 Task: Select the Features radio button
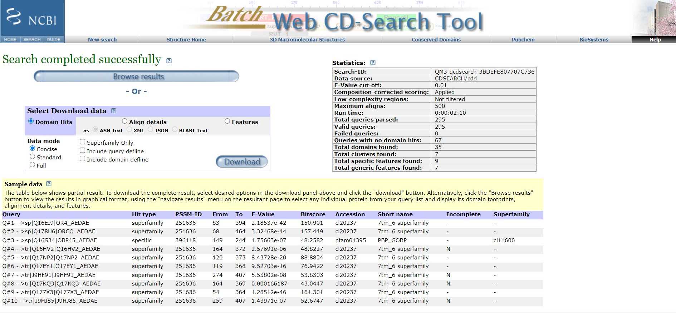(x=227, y=121)
